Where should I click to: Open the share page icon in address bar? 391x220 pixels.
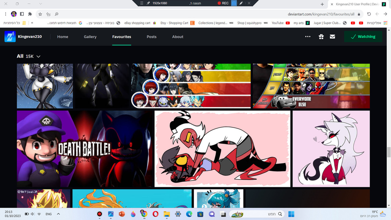pyautogui.click(x=48, y=14)
